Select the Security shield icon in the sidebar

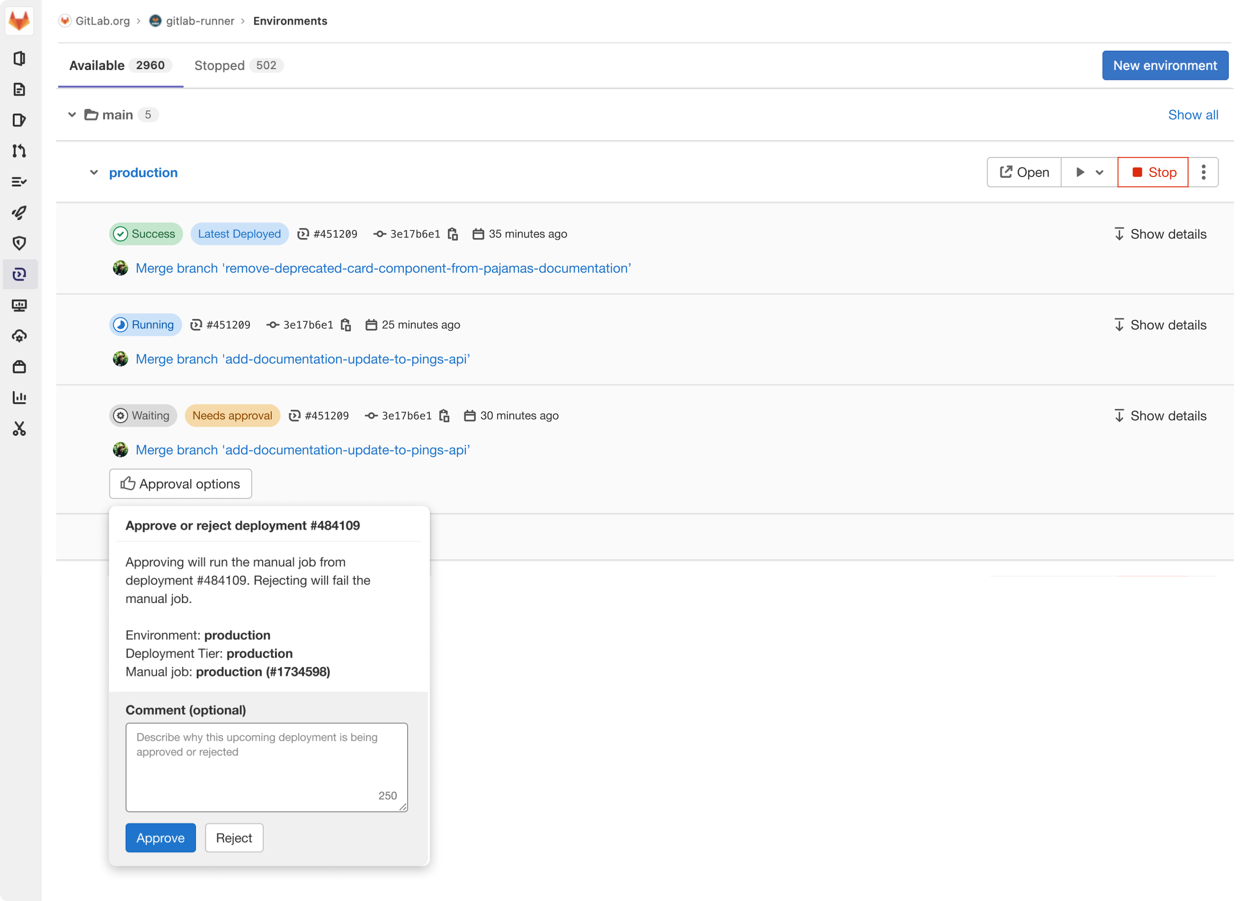(20, 243)
